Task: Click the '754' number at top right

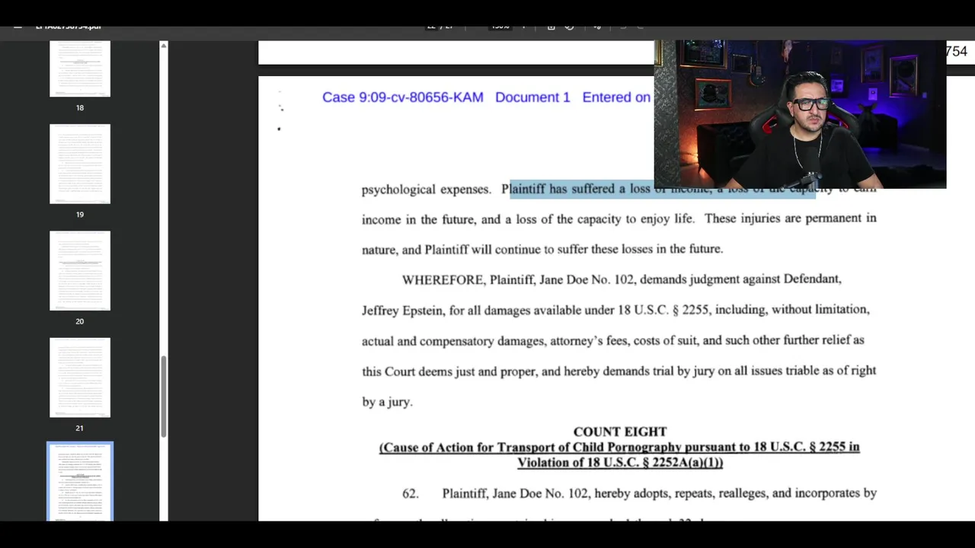Action: 956,52
